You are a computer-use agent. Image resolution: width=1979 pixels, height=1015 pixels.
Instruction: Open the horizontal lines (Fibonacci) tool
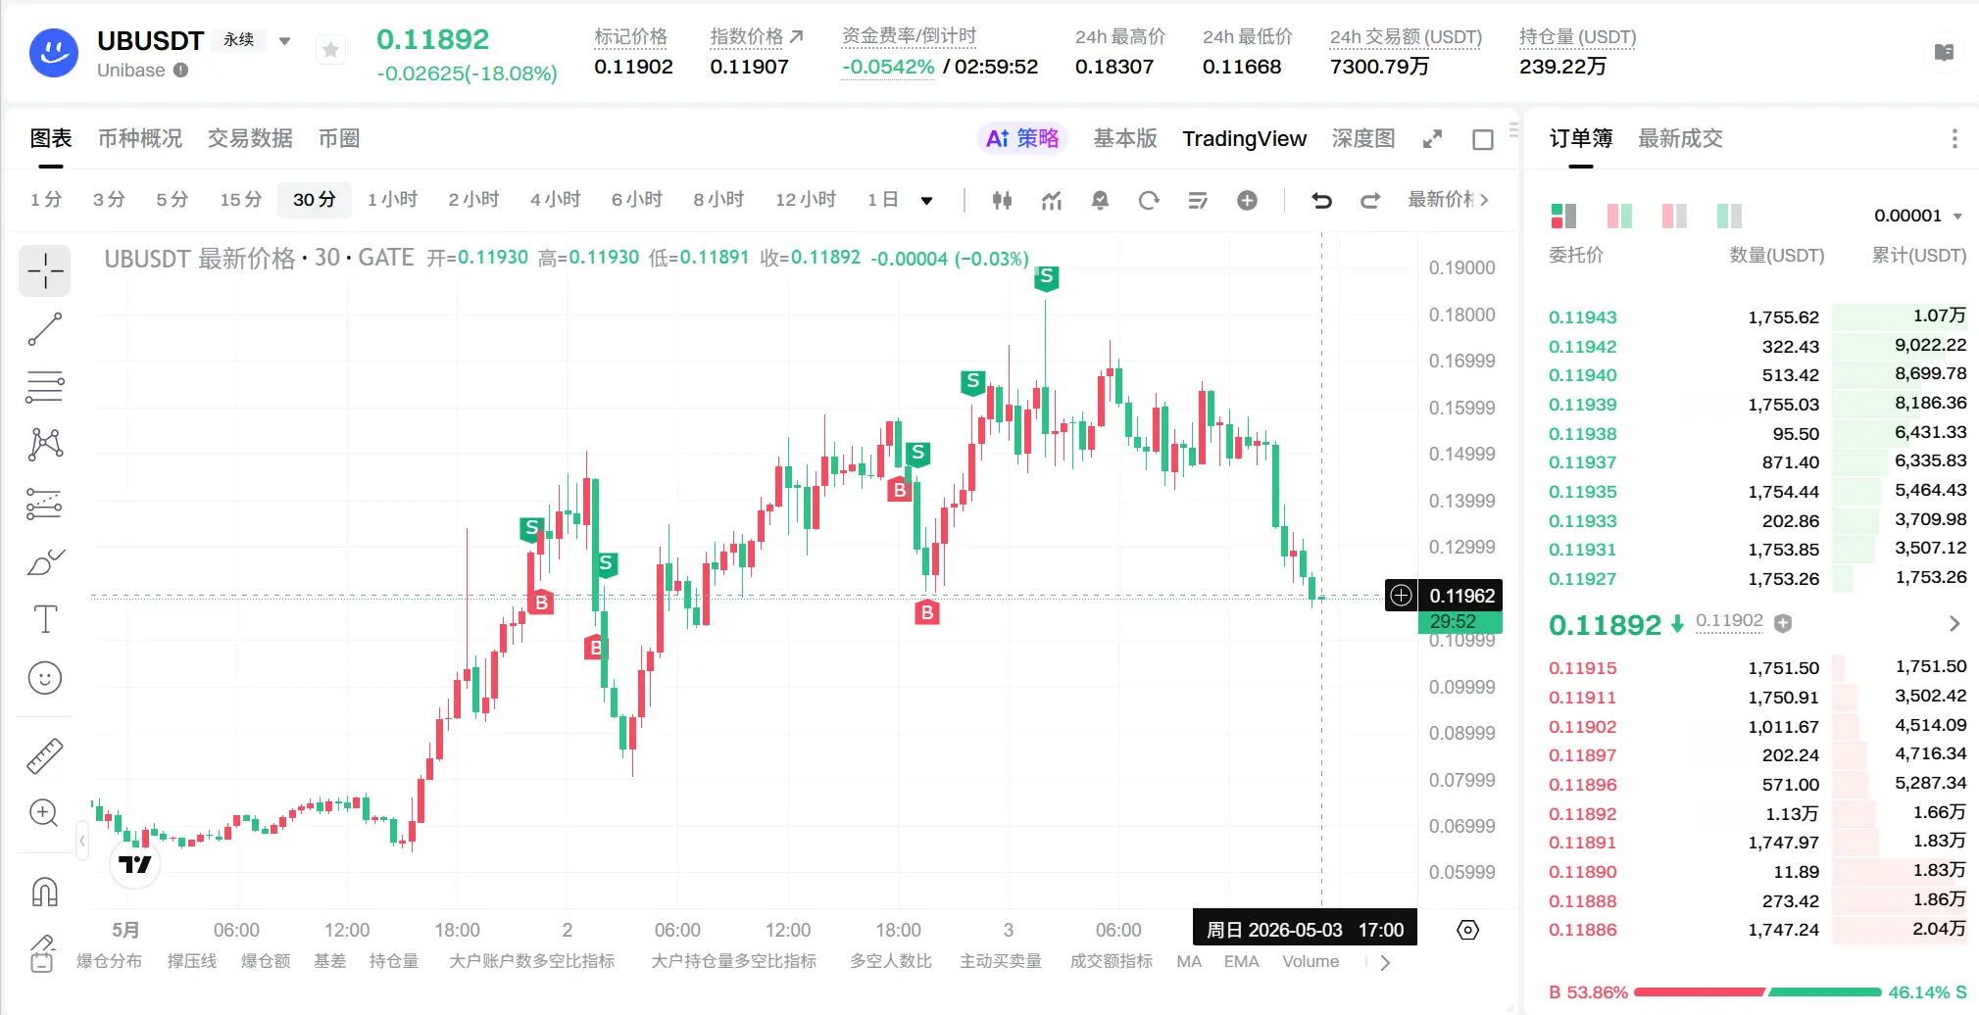tap(45, 386)
